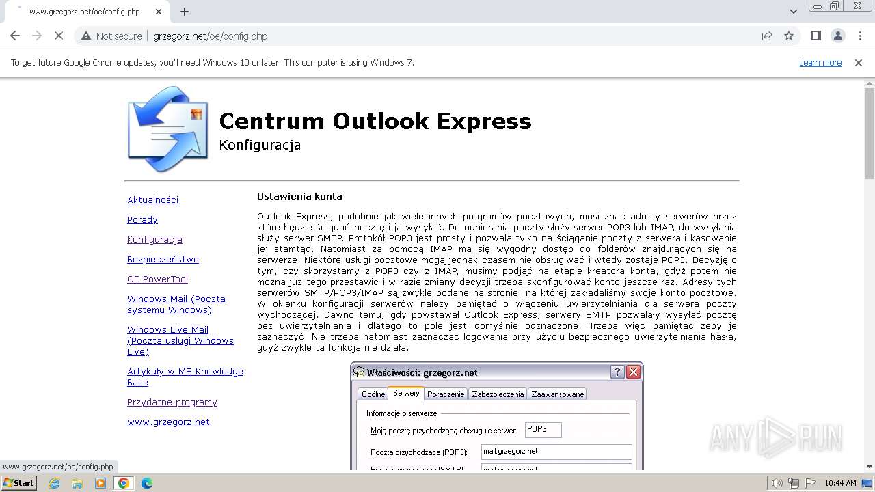Stop loading the page
The width and height of the screenshot is (875, 492).
click(x=59, y=36)
